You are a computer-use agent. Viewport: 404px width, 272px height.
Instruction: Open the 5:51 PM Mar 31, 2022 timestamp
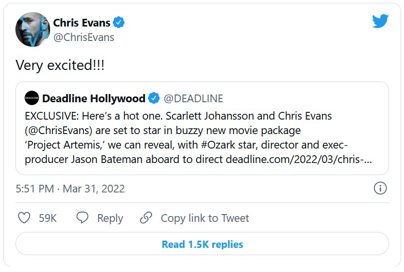(70, 189)
